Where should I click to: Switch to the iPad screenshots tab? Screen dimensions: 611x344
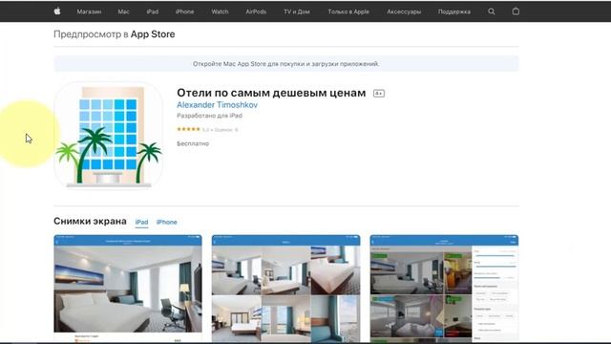pyautogui.click(x=141, y=222)
